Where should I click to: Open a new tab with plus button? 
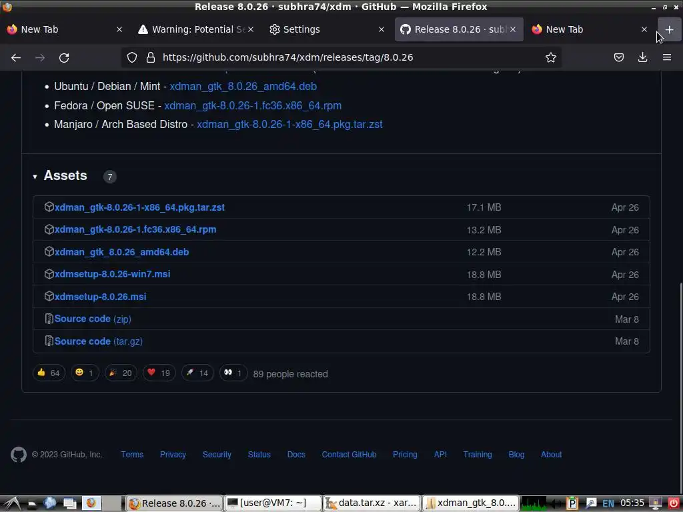tap(669, 29)
